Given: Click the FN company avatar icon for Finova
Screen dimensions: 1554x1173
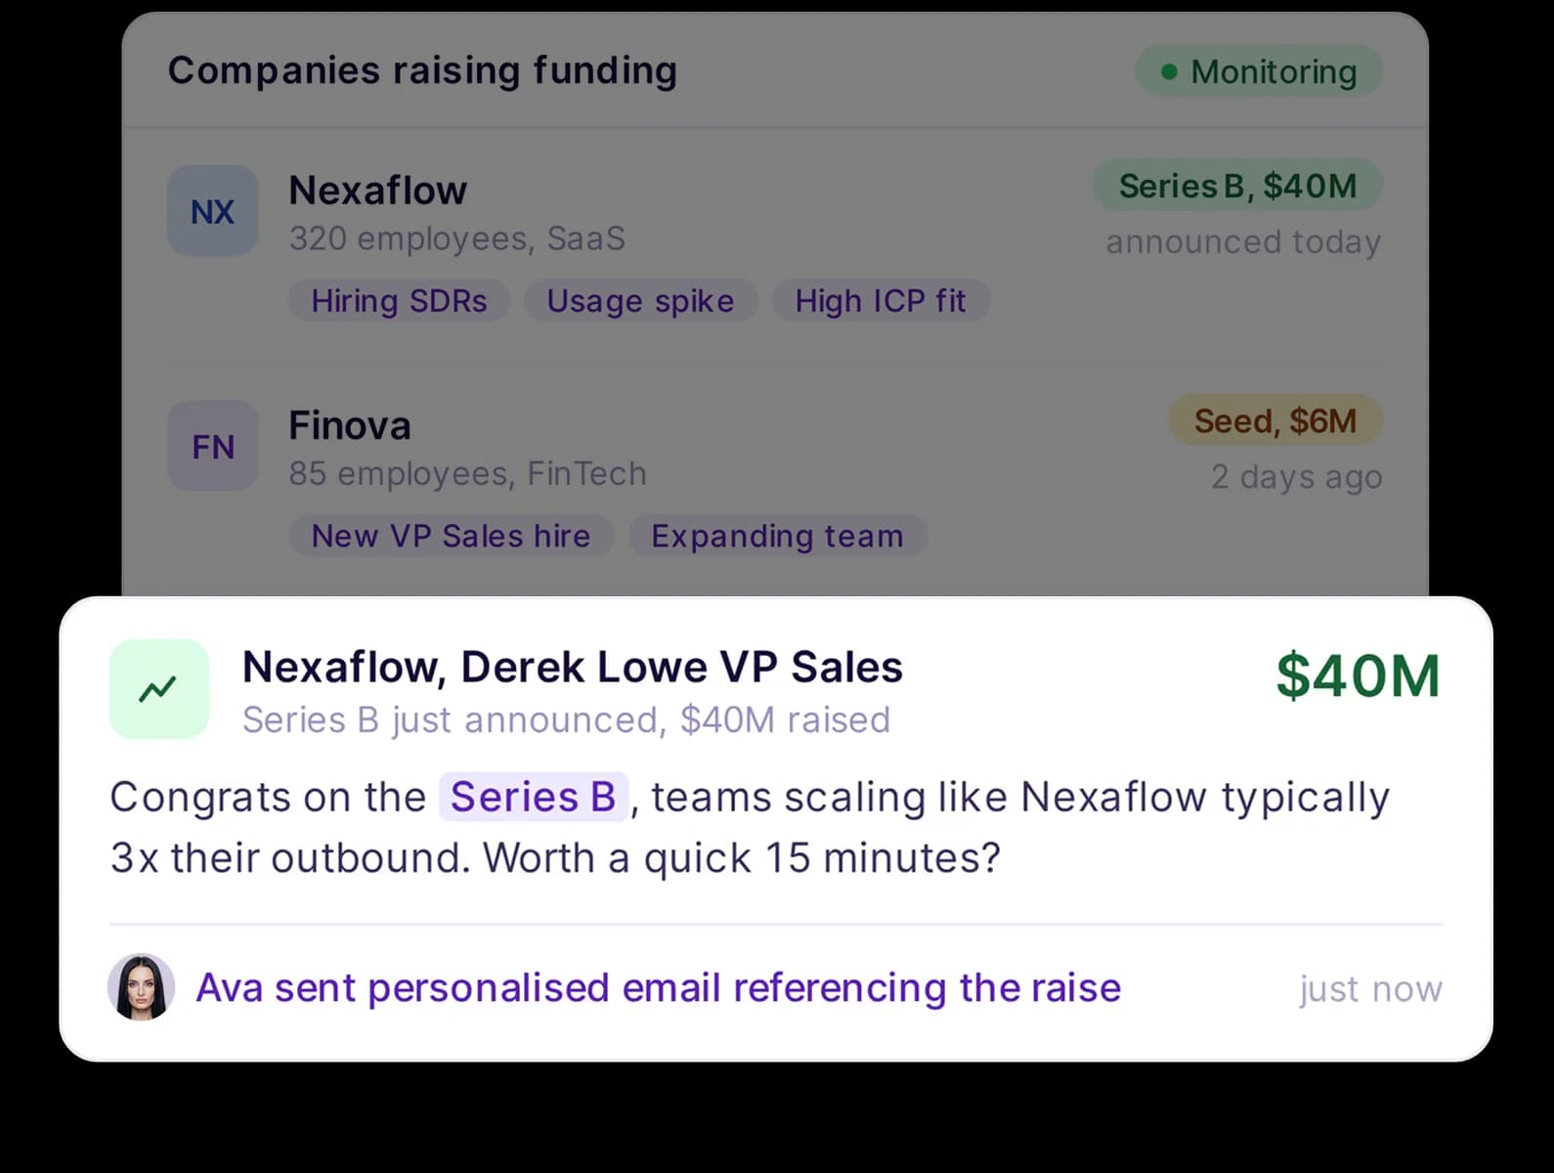Looking at the screenshot, I should tap(212, 447).
